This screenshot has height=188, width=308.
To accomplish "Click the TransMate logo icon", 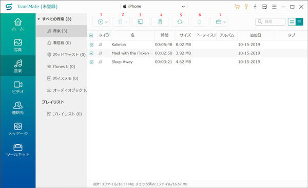I will (x=9, y=7).
